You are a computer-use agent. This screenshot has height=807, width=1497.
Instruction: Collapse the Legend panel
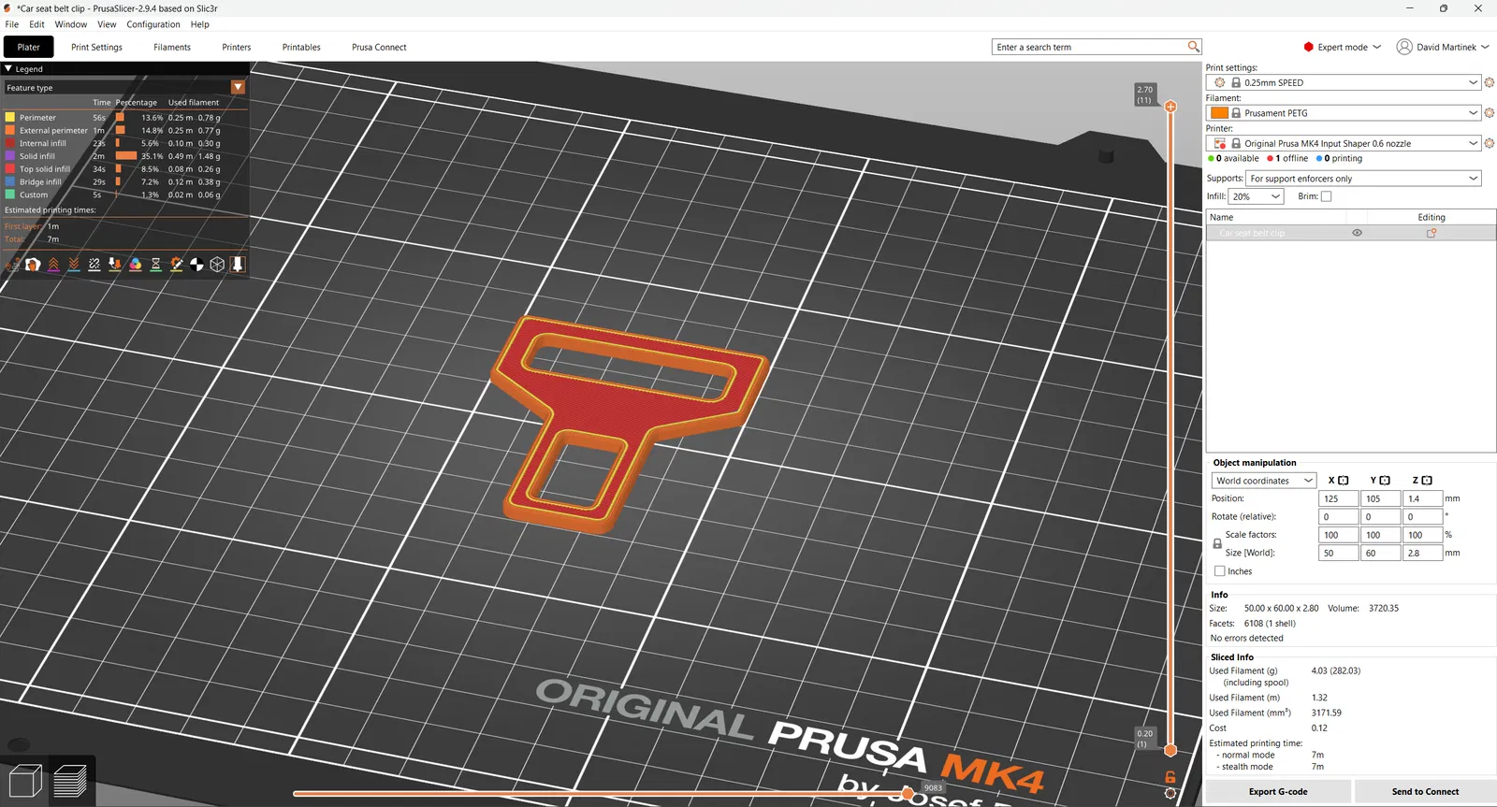[8, 69]
